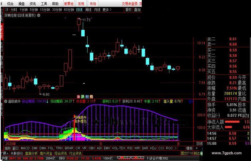The image size is (251, 161).
Task: Select the DMA indicator
Action: click(43, 148)
